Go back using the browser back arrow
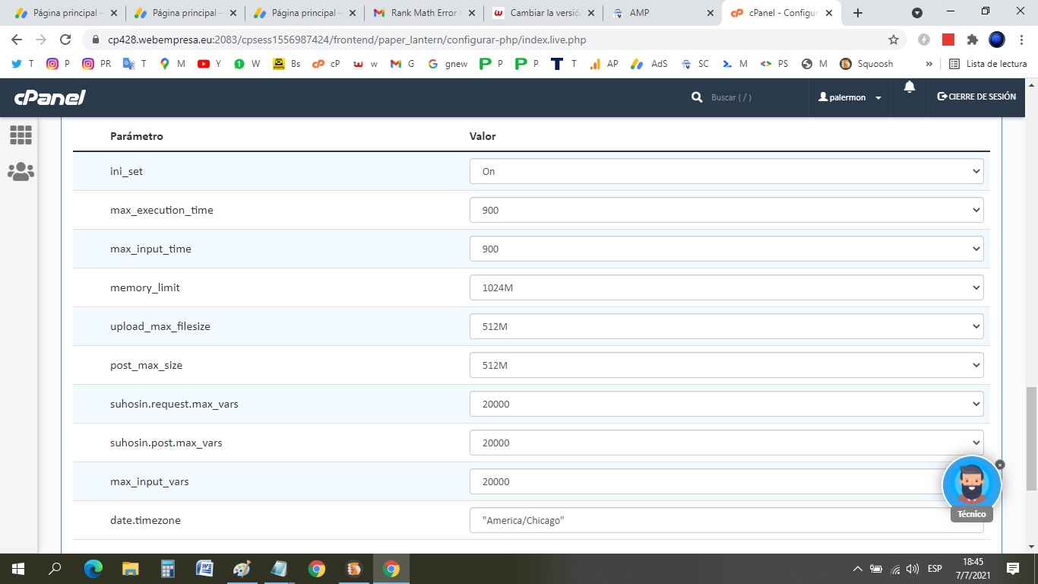The width and height of the screenshot is (1038, 584). point(17,40)
